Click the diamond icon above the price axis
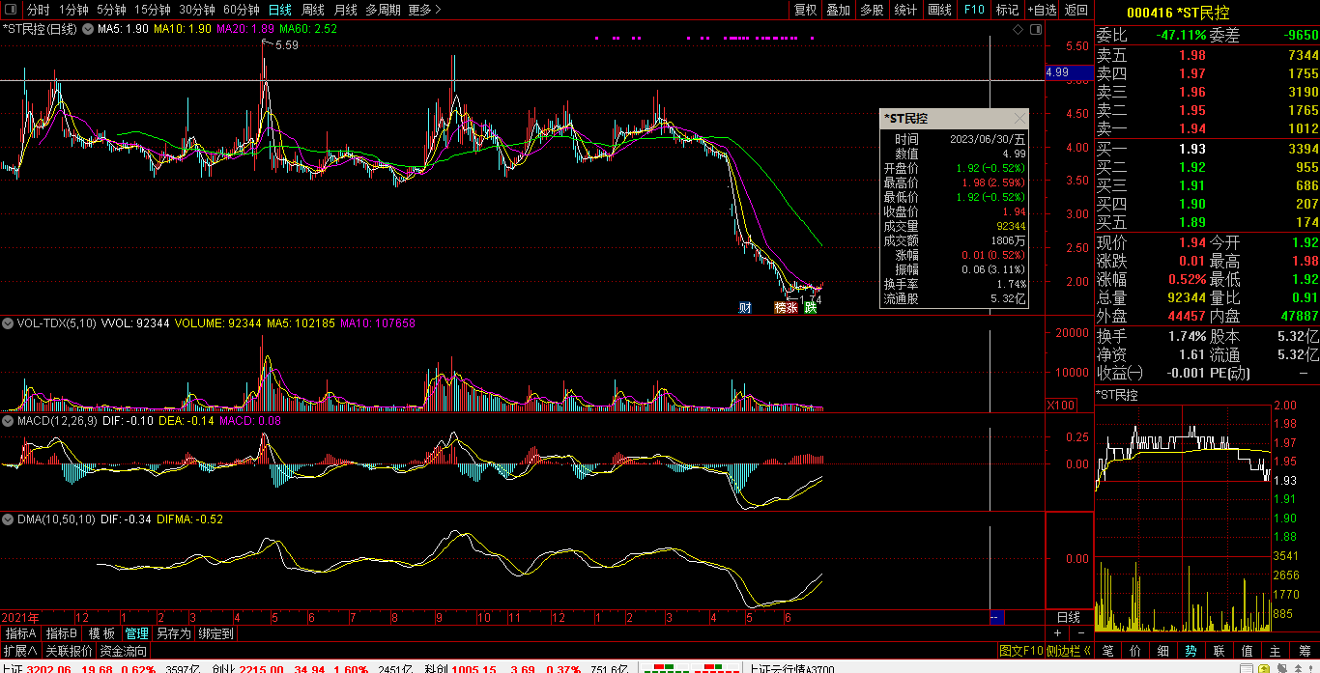1320x673 pixels. (1018, 30)
